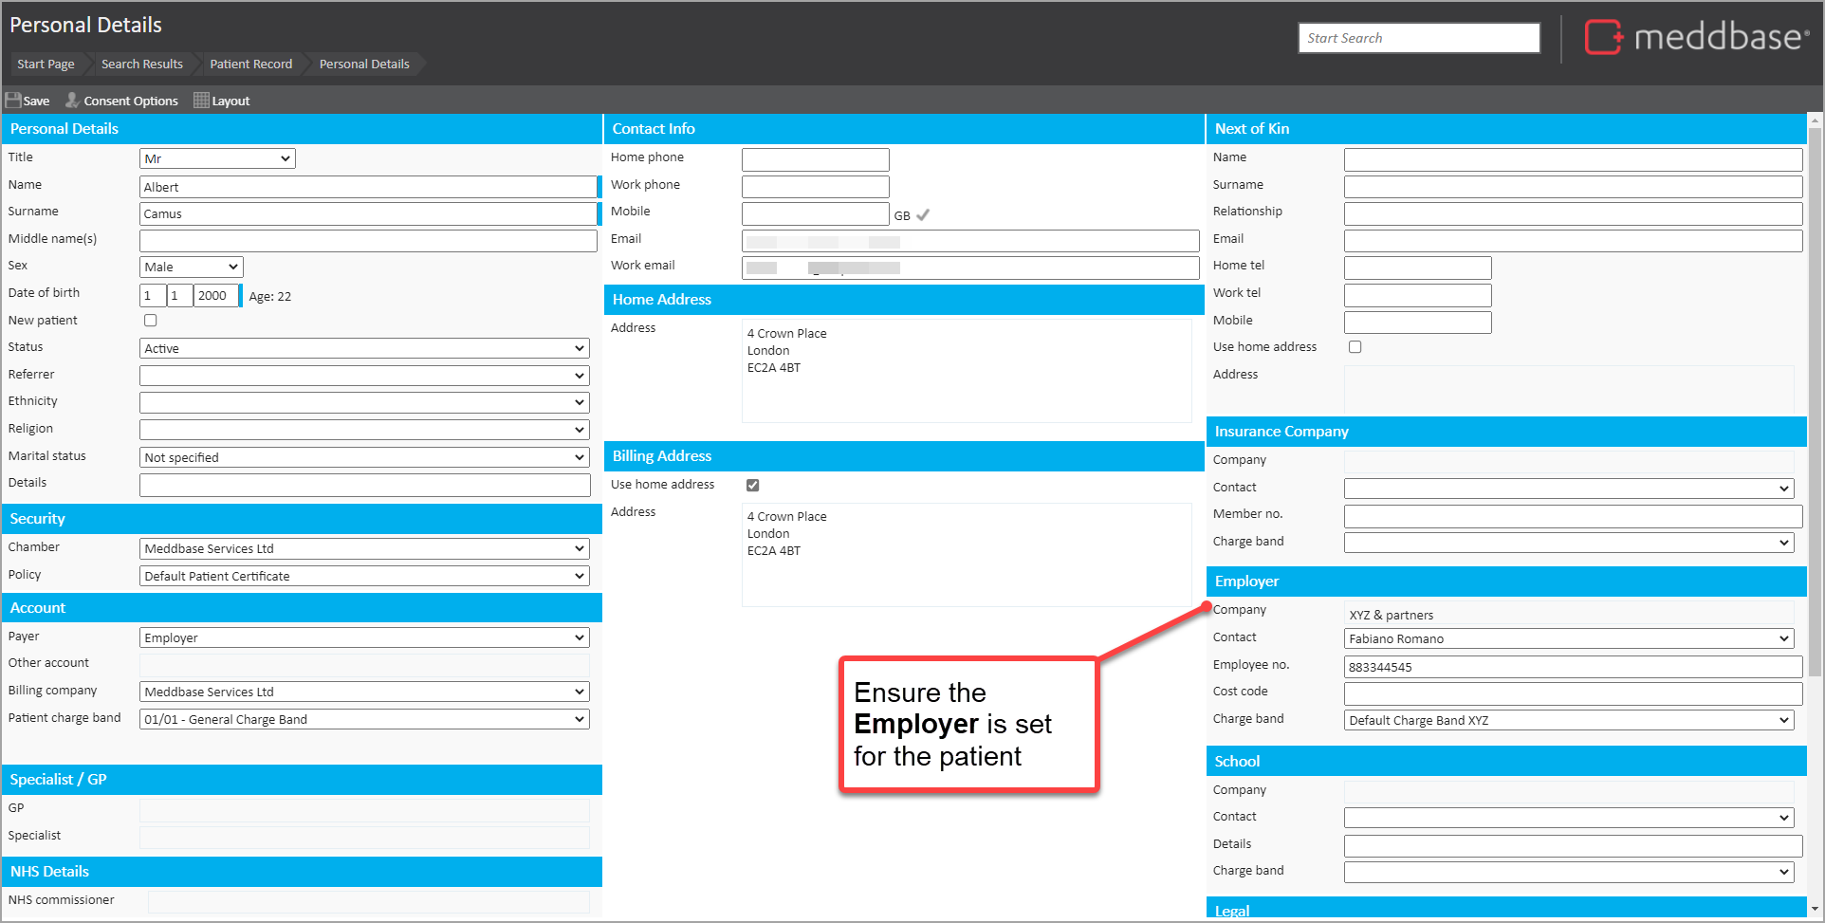Uncheck Use home address under Billing Address

point(752,485)
